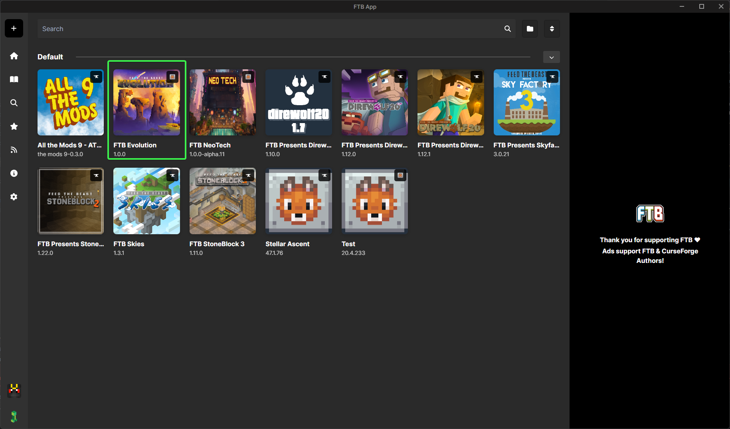
Task: Click the FTB Skies title text
Action: coord(129,244)
